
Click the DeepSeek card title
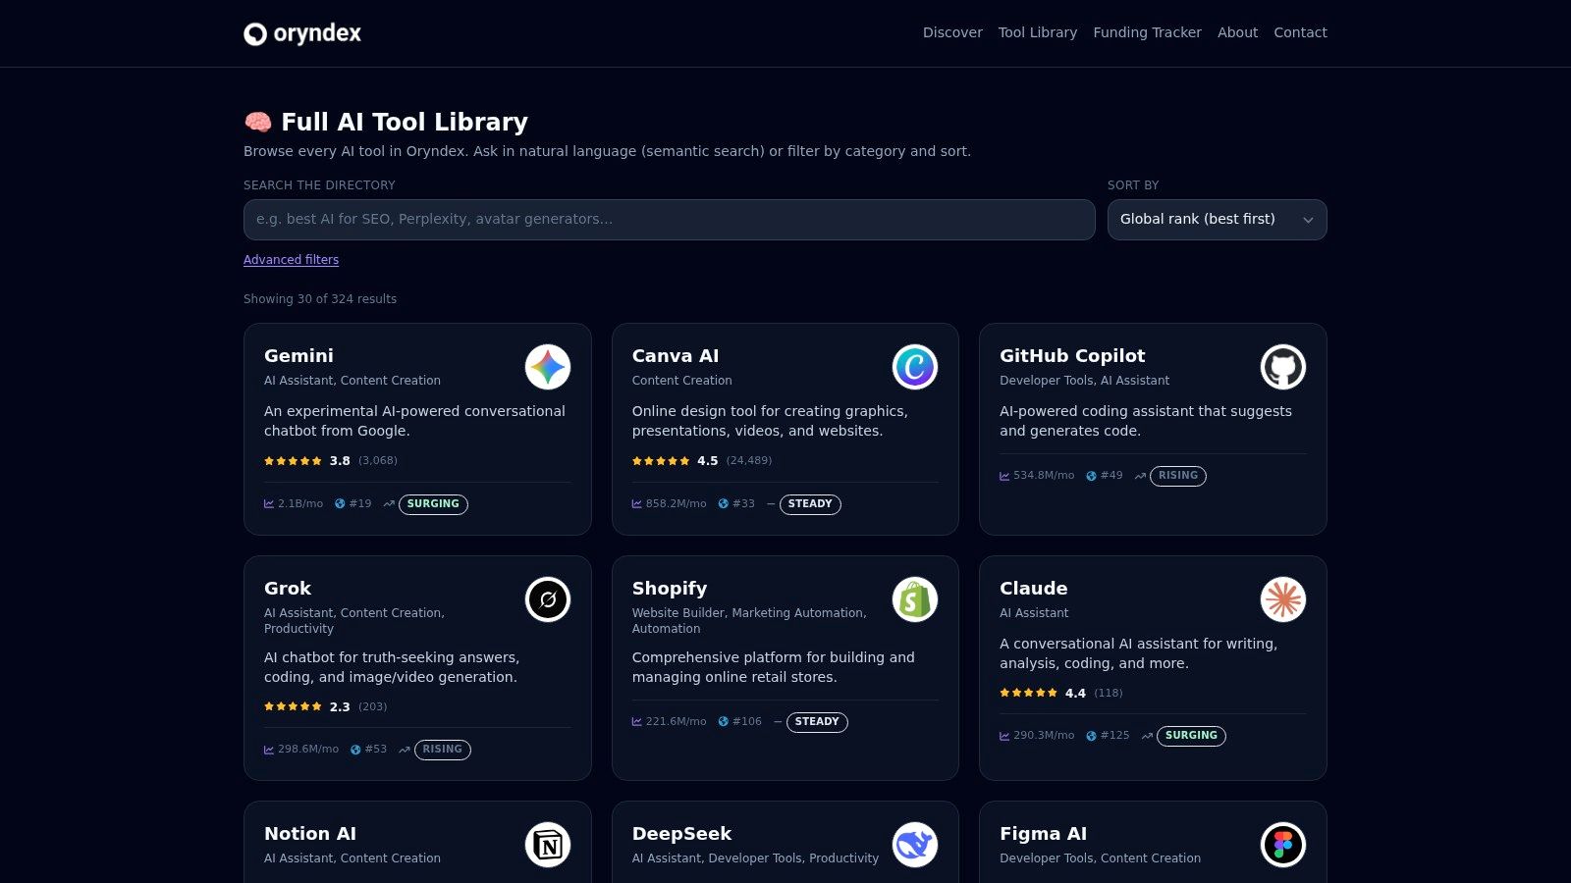click(x=682, y=834)
